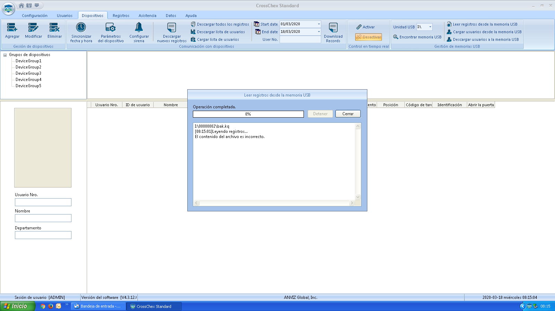Screen dimensions: 555x311
Task: Click the dialog log scroll-up arrow
Action: pos(358,126)
